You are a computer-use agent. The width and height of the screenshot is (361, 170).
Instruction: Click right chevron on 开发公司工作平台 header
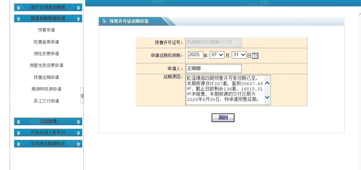(x=78, y=133)
